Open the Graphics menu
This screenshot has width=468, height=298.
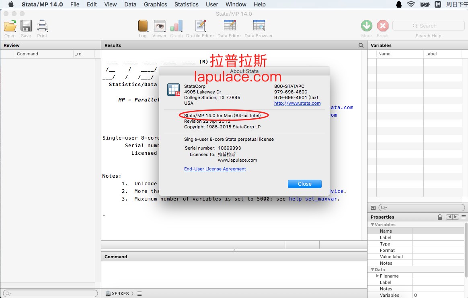click(155, 4)
